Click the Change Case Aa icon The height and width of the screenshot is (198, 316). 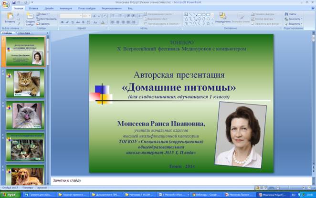[x=95, y=22]
